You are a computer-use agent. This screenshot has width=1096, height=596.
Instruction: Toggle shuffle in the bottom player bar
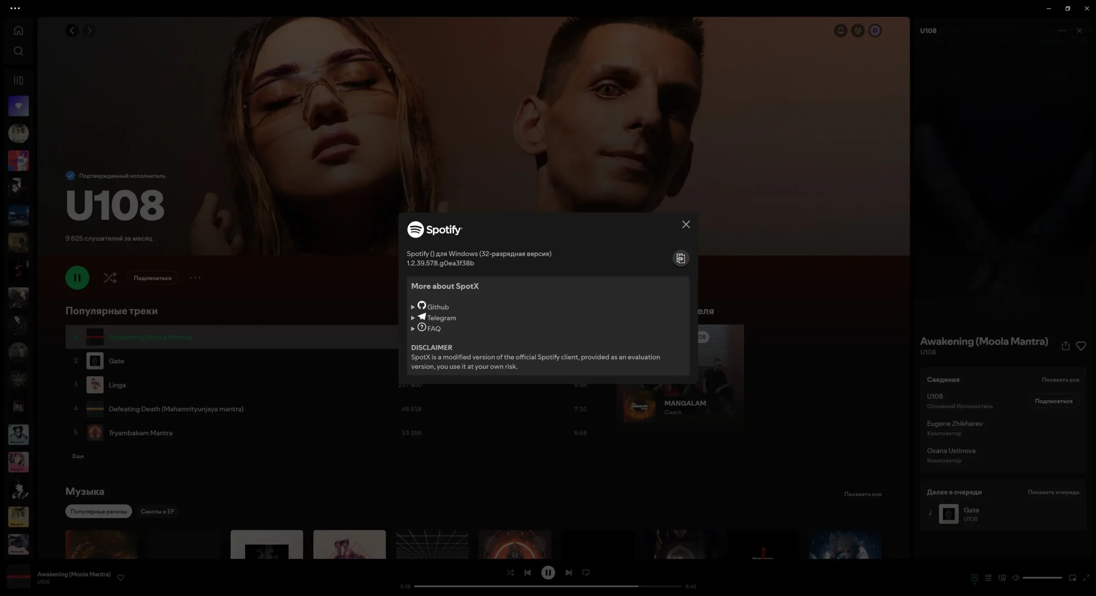(x=510, y=572)
